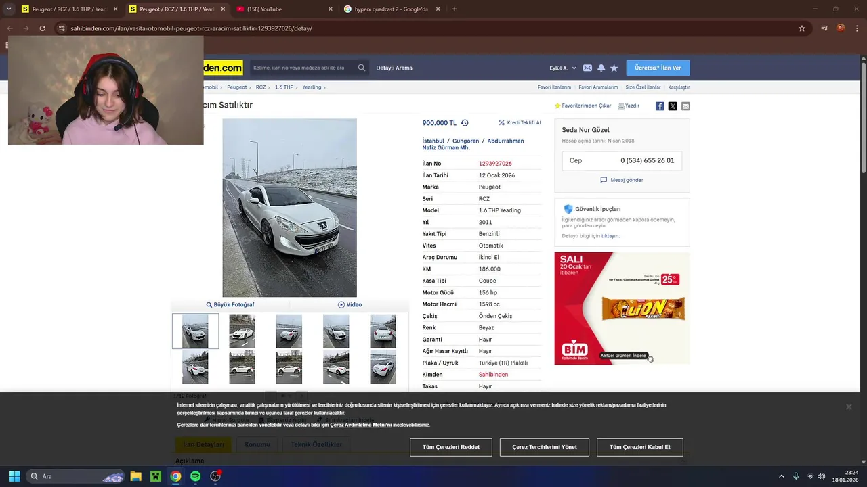
Task: Click RCZ breadcrumb link
Action: [x=261, y=87]
